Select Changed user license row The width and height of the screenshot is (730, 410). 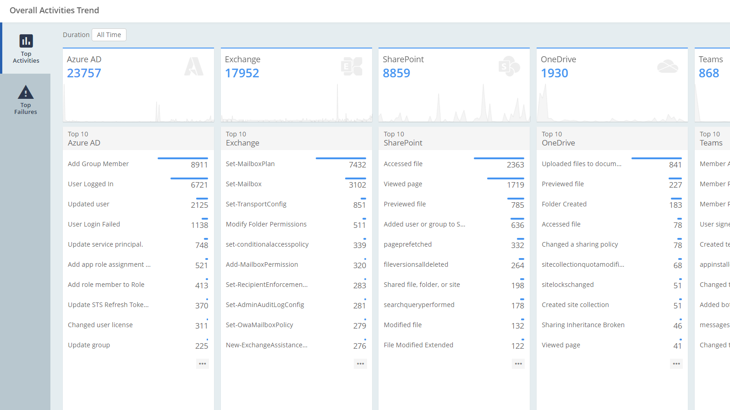138,325
